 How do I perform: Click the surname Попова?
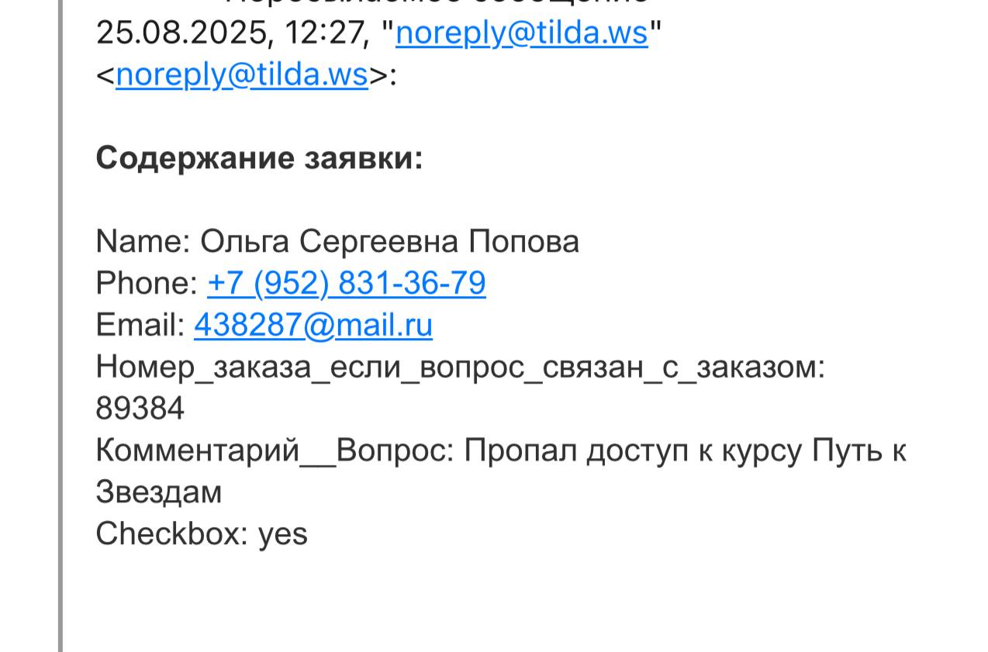click(x=523, y=242)
